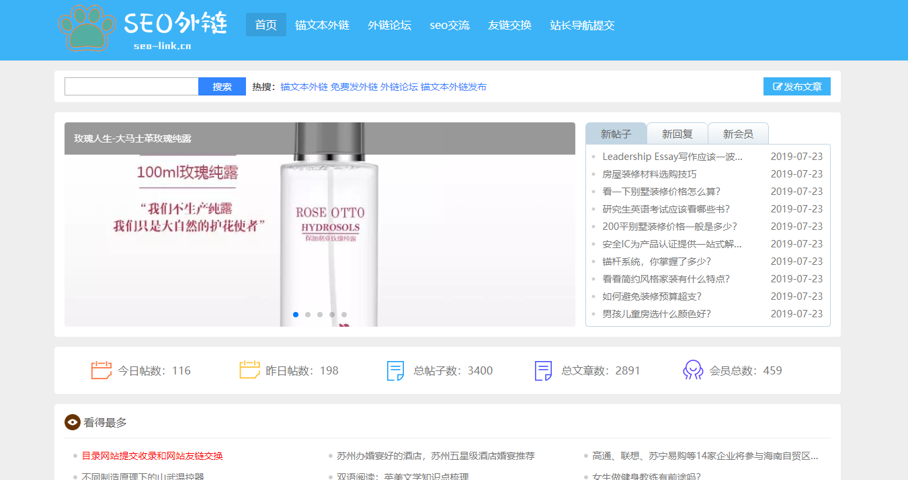Click the date beside 房屋装修材料选购技巧

tap(796, 174)
